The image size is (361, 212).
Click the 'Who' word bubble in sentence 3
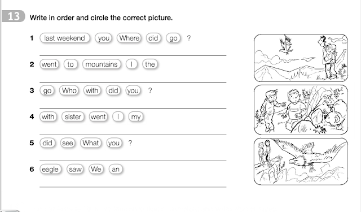point(69,90)
